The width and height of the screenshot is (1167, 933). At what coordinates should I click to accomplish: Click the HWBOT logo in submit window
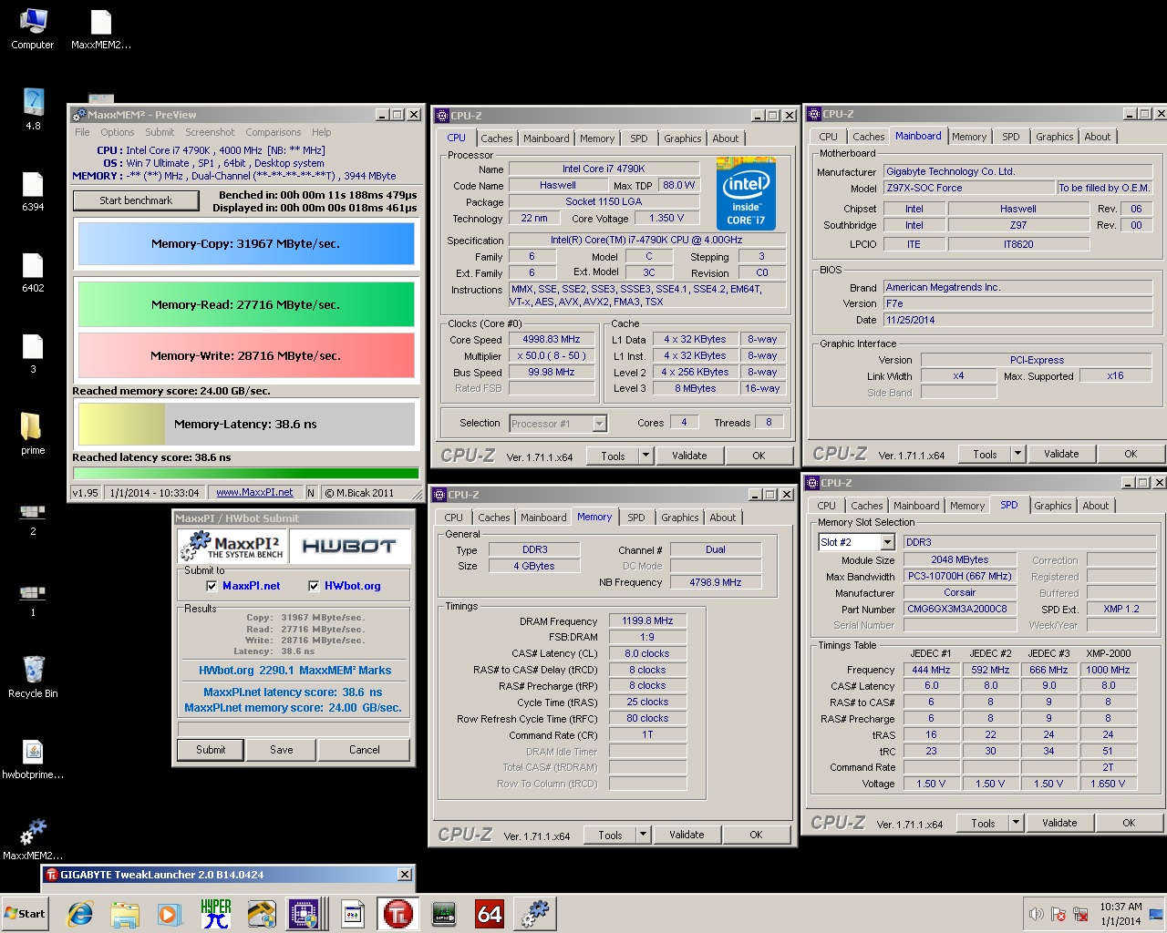tap(349, 546)
